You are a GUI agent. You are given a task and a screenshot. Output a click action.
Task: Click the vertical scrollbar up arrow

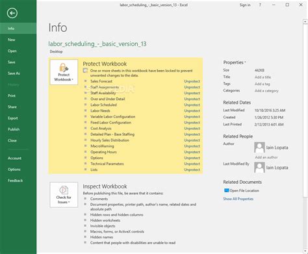[305, 21]
